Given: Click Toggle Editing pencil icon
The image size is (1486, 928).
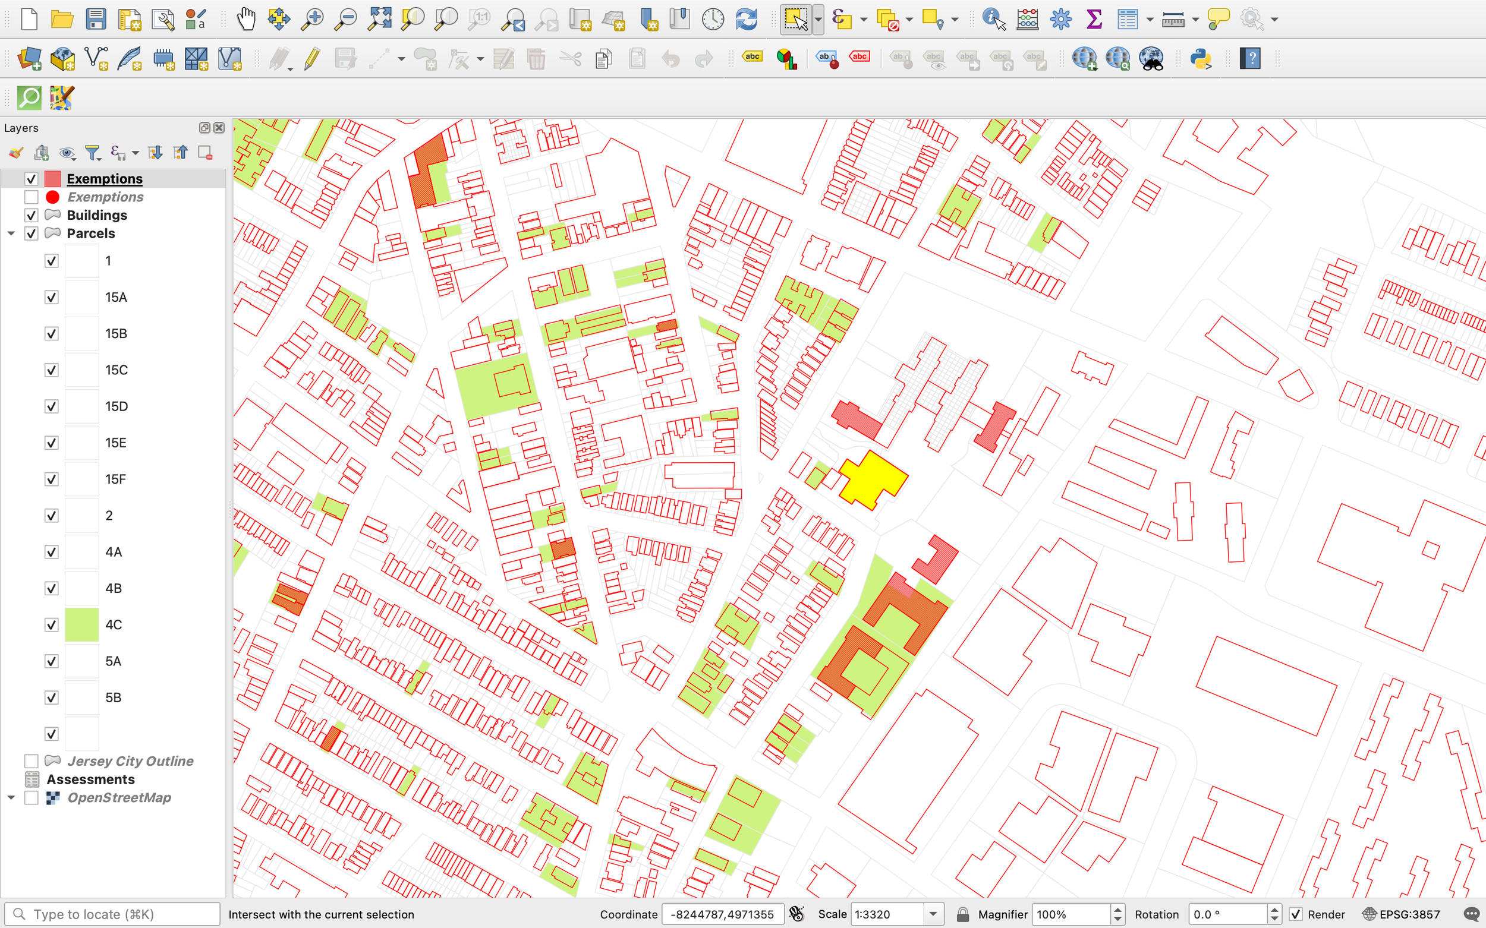Looking at the screenshot, I should (312, 59).
